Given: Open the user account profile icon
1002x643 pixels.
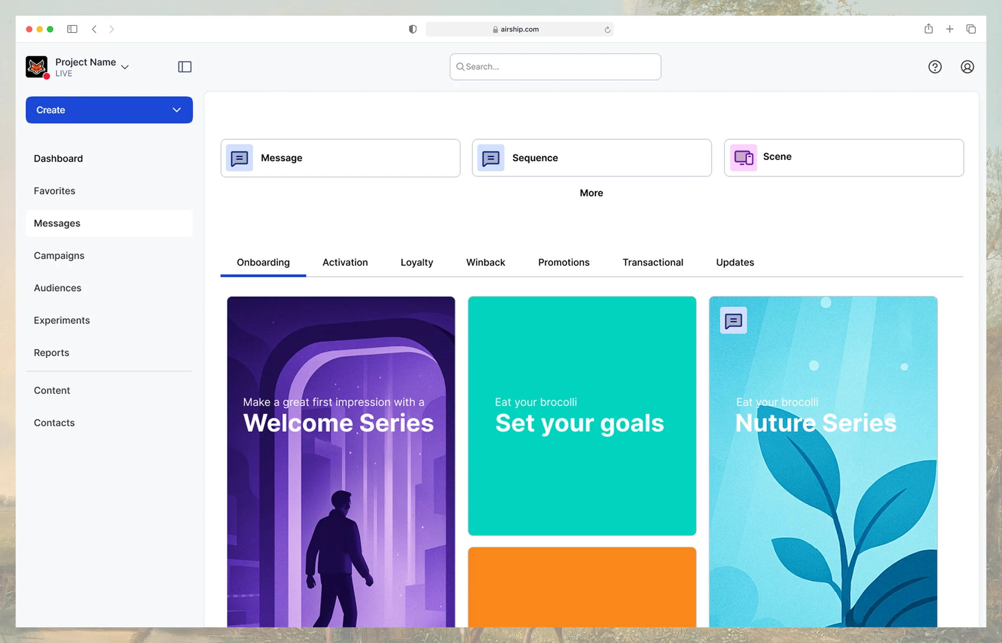Looking at the screenshot, I should pyautogui.click(x=967, y=67).
